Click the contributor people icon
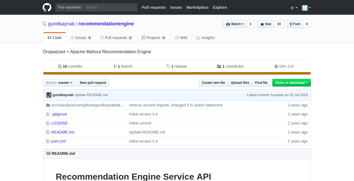The width and height of the screenshot is (354, 181). point(219,66)
